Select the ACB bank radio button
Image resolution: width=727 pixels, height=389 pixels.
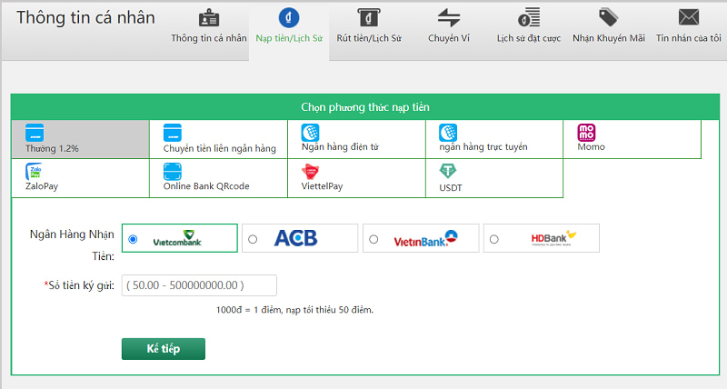[x=253, y=239]
